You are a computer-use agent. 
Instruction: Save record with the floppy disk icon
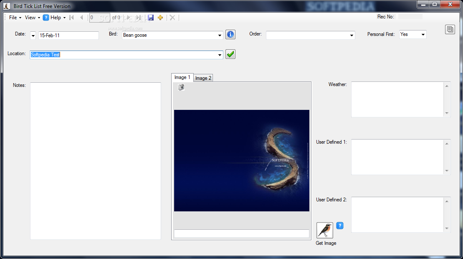pyautogui.click(x=151, y=18)
